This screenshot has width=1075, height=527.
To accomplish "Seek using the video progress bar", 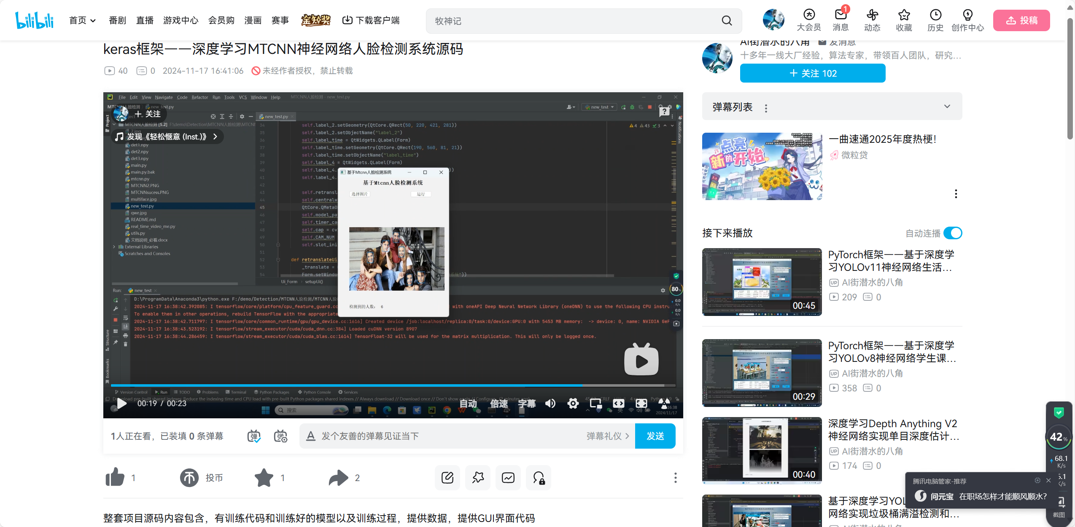I will 392,385.
